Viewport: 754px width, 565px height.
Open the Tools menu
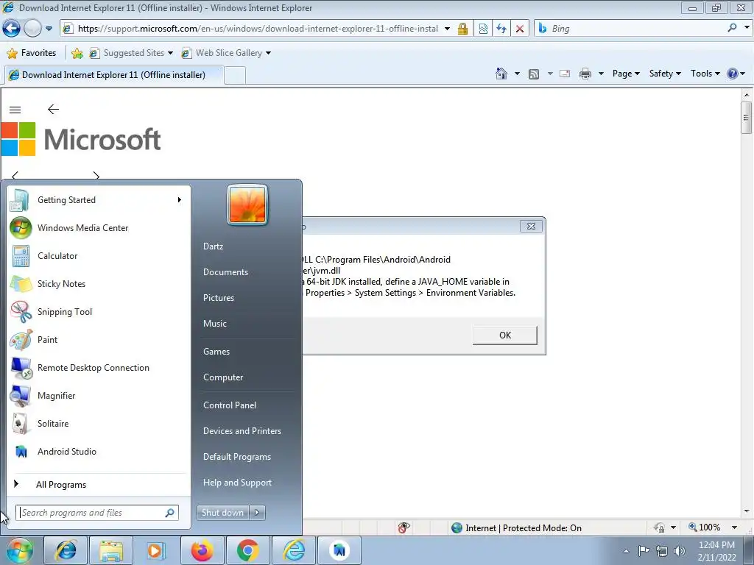tap(705, 74)
